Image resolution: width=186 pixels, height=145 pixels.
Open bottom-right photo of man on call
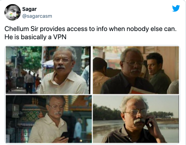[136, 119]
